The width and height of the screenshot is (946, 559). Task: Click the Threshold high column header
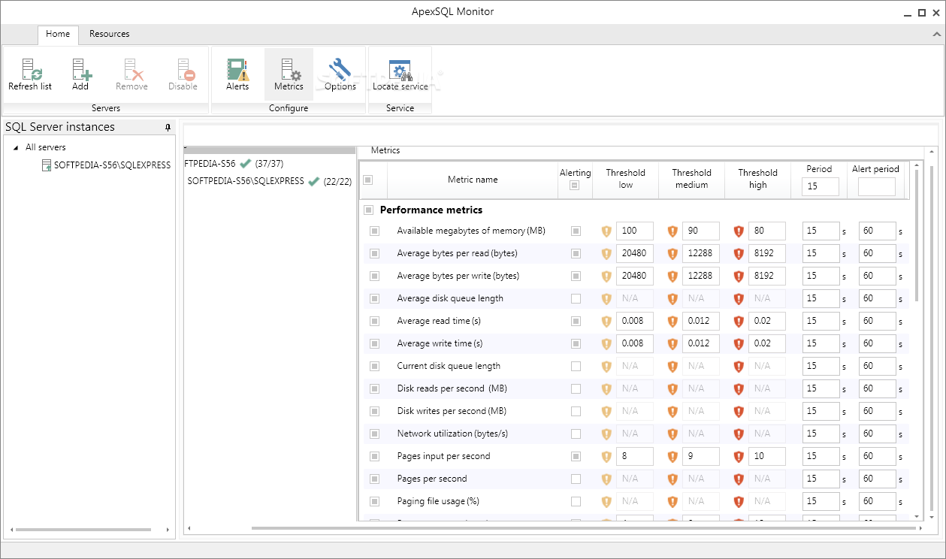pos(757,179)
